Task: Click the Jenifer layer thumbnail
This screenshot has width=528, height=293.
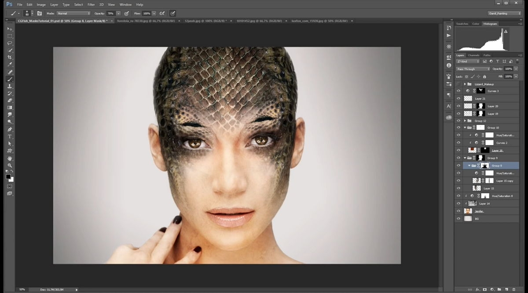Action: click(x=468, y=211)
